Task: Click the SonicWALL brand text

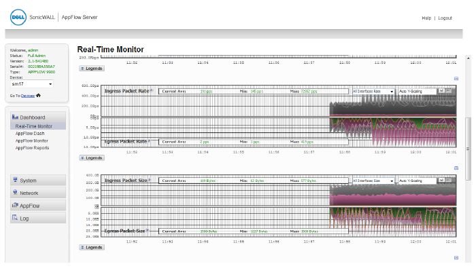Action: click(x=42, y=17)
